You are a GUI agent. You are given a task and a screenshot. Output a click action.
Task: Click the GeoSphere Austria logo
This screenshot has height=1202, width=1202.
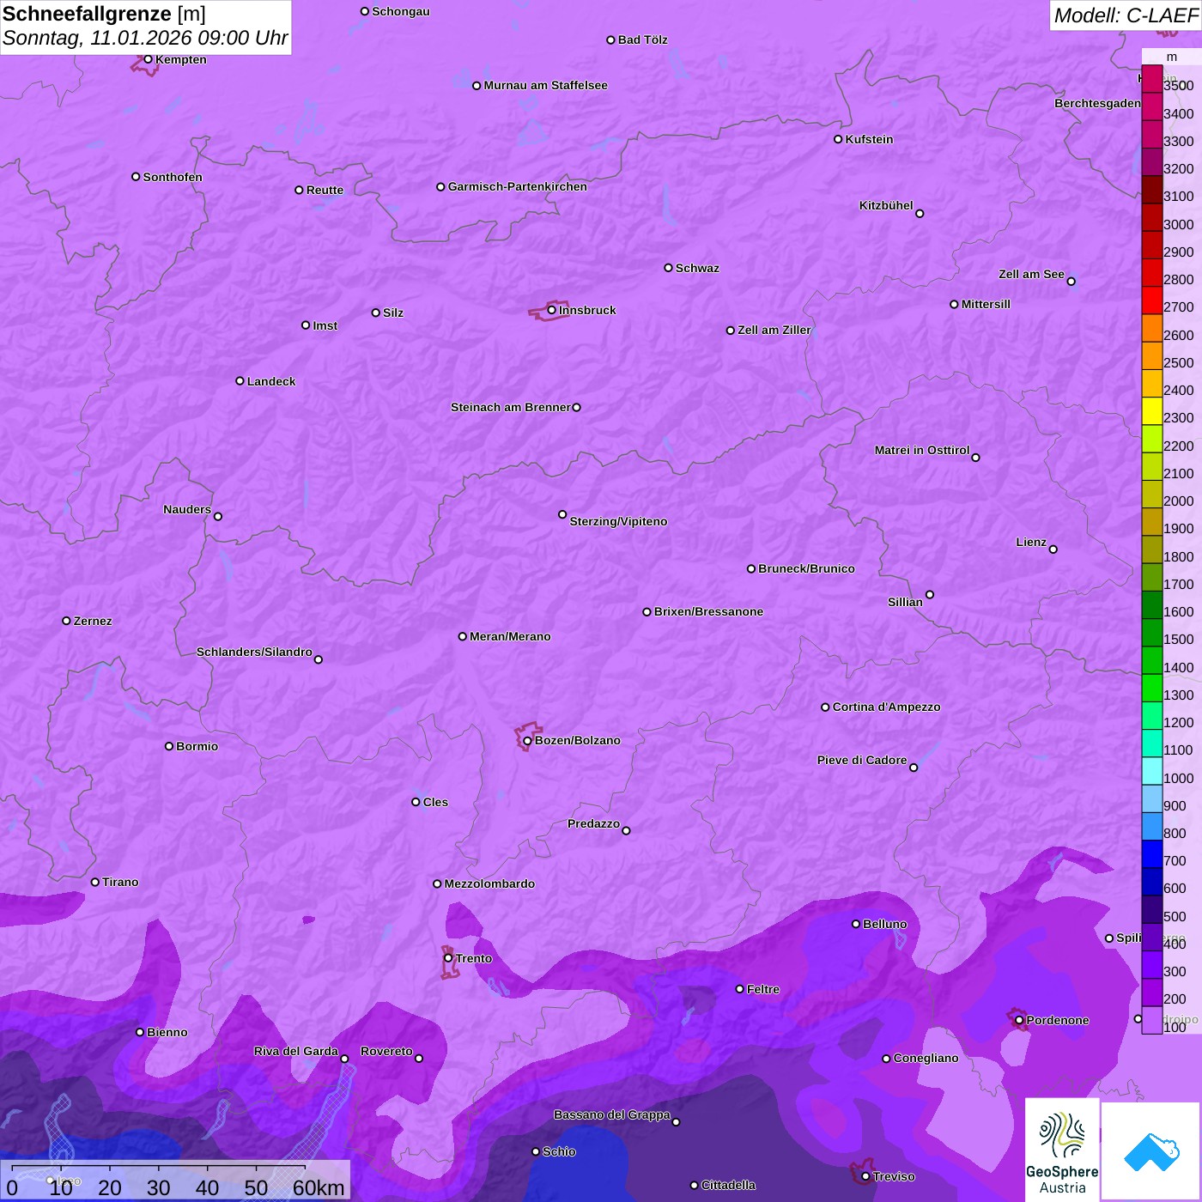pyautogui.click(x=1062, y=1150)
